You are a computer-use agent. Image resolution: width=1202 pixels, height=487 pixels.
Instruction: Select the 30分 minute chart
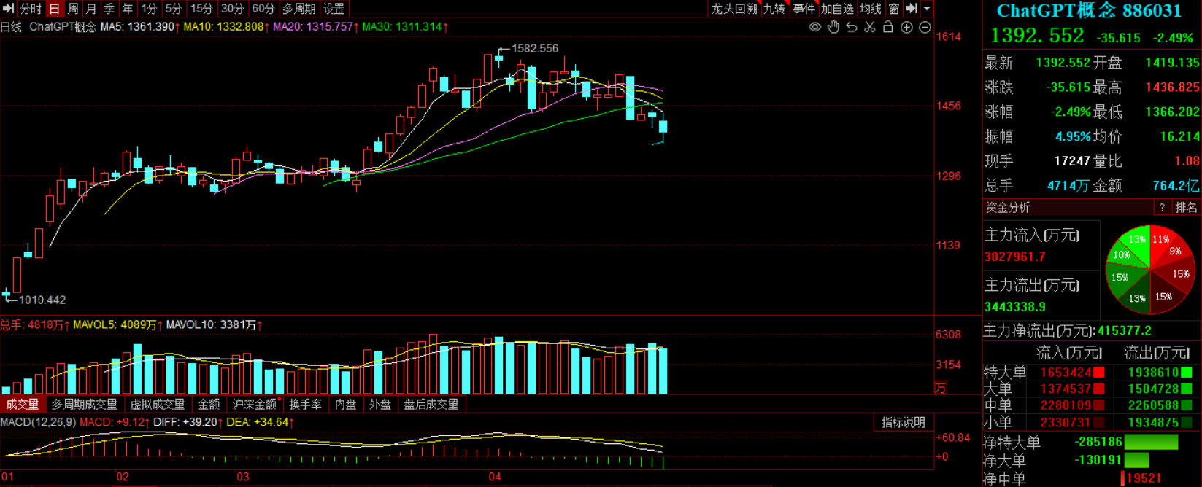(232, 9)
